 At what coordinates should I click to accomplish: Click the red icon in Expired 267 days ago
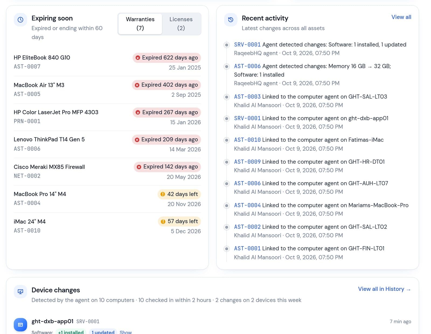click(138, 112)
